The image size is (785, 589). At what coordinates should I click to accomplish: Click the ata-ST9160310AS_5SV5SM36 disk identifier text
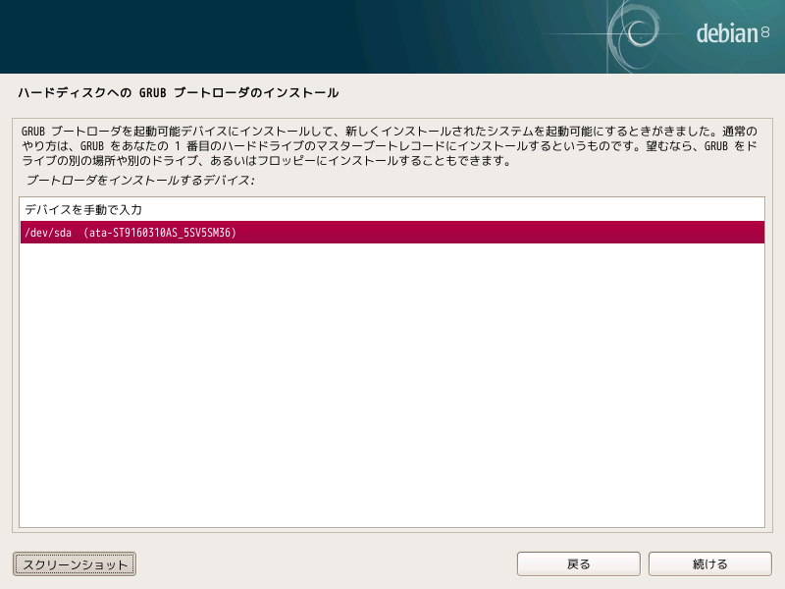click(x=160, y=233)
